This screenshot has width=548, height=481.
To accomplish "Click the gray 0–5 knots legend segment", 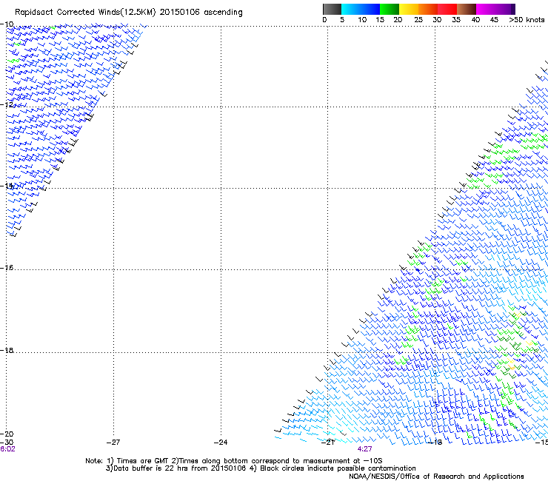I will (332, 9).
